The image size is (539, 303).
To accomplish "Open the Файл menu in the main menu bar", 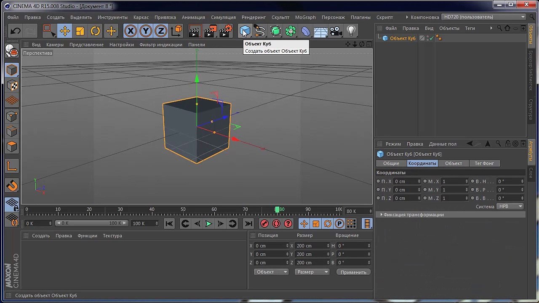I will tap(13, 17).
